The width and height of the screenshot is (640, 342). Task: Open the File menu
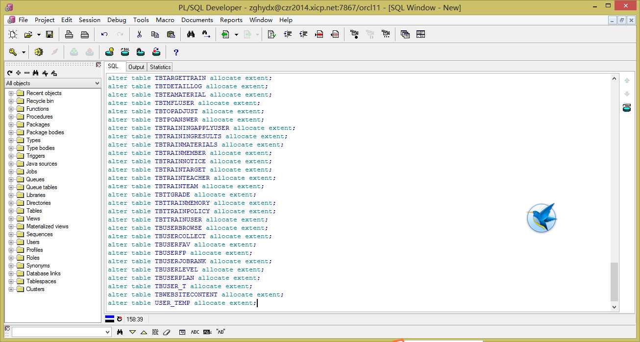point(24,20)
